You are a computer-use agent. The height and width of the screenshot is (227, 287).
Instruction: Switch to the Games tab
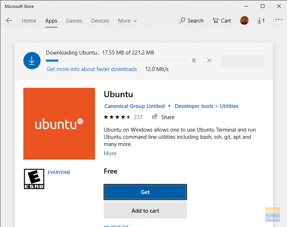click(x=74, y=21)
